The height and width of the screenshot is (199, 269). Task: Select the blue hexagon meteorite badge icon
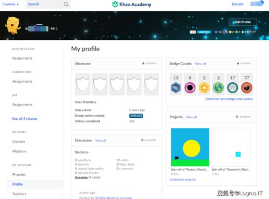(x=176, y=88)
